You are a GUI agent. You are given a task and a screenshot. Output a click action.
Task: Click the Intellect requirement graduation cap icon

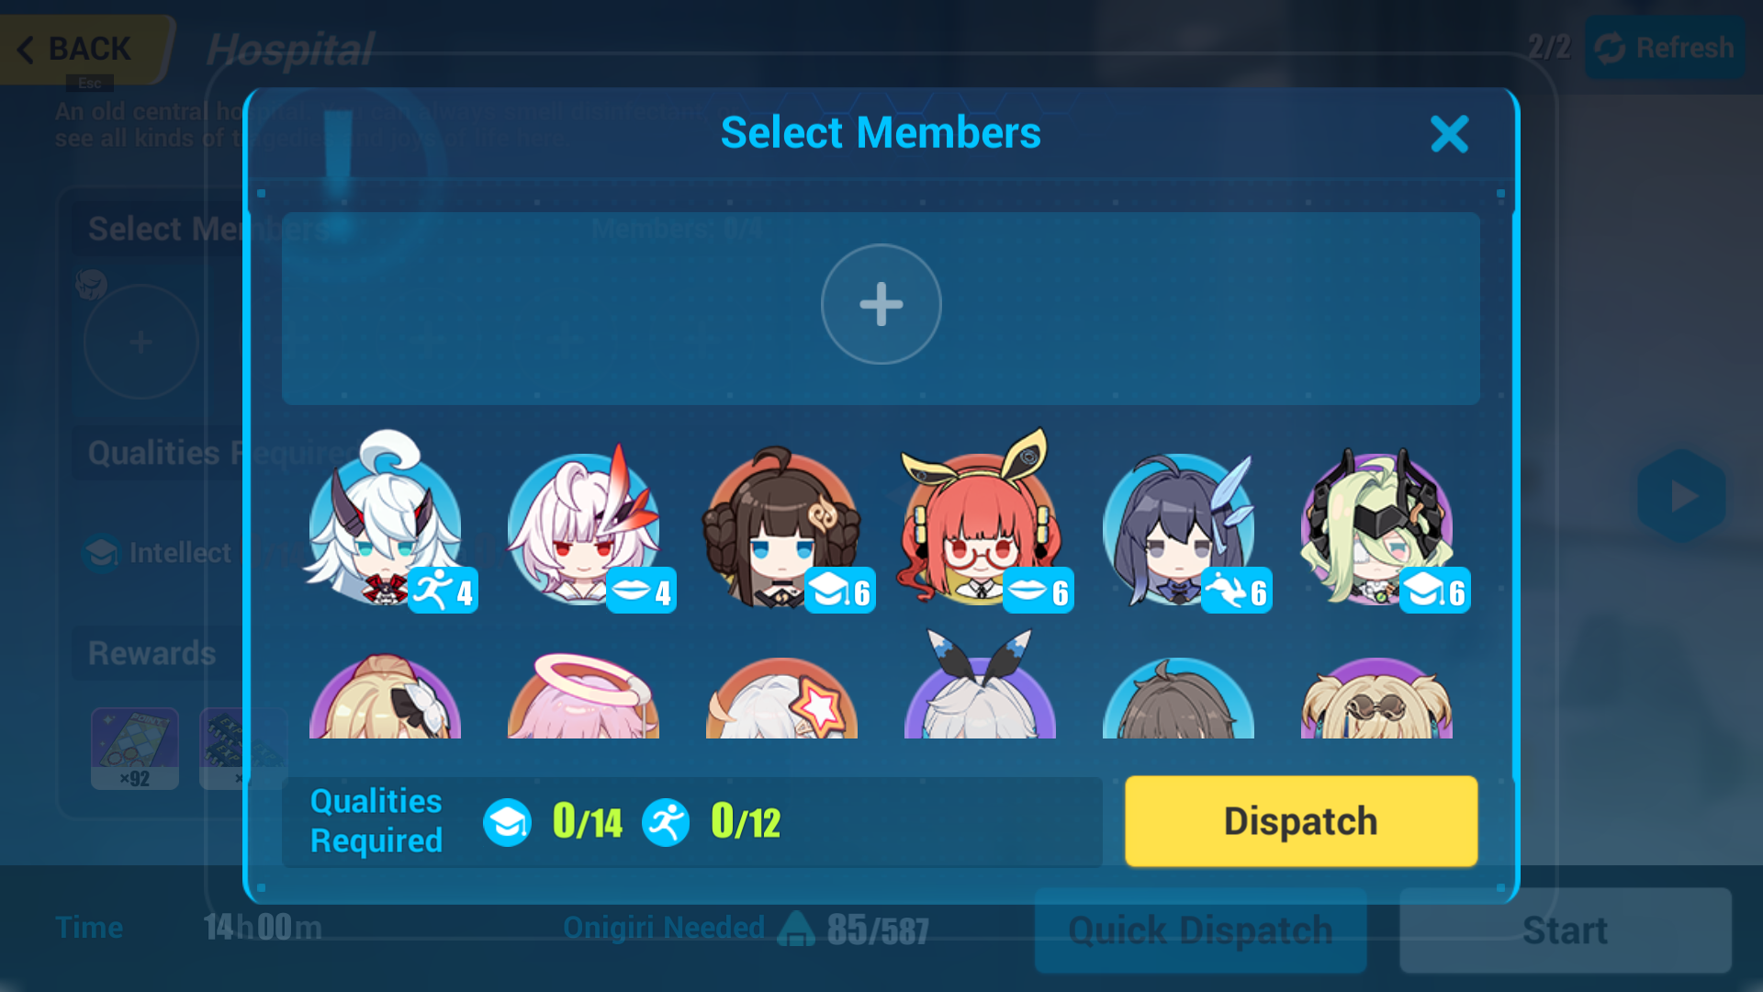pyautogui.click(x=507, y=822)
